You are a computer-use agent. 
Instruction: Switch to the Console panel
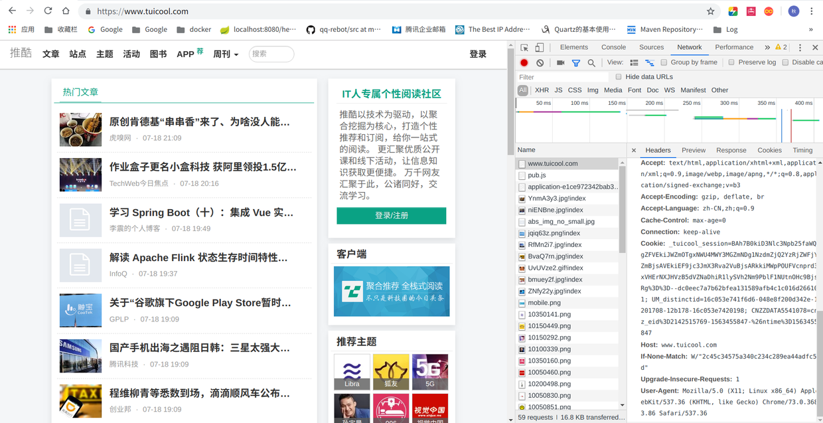[613, 47]
